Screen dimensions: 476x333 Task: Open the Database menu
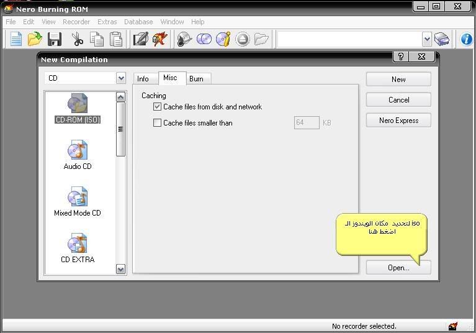[138, 22]
